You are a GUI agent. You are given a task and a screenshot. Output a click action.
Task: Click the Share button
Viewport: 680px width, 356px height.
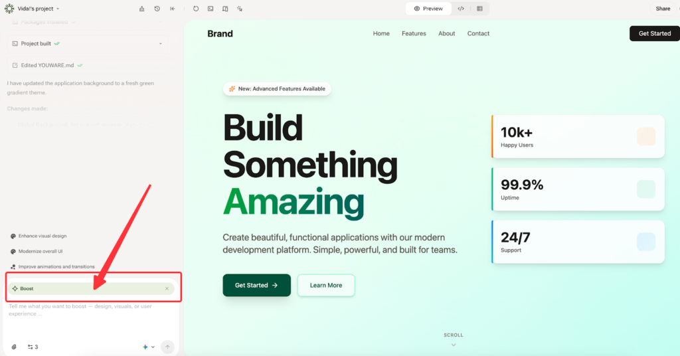(x=663, y=9)
